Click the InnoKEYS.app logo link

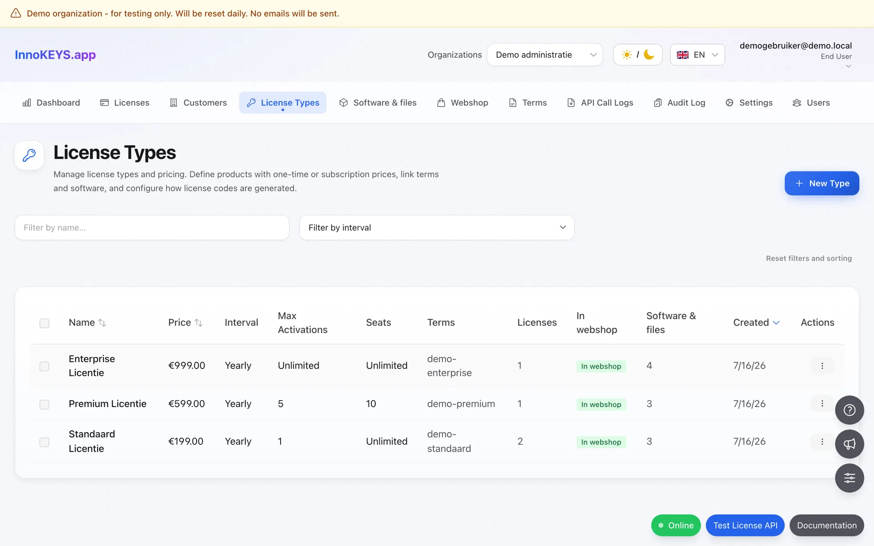(55, 55)
